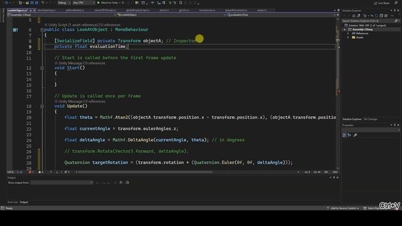
Task: Click the Unity script glyph on line 6
Action: click(15, 30)
